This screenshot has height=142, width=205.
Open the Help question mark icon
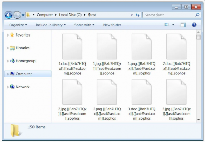point(194,25)
